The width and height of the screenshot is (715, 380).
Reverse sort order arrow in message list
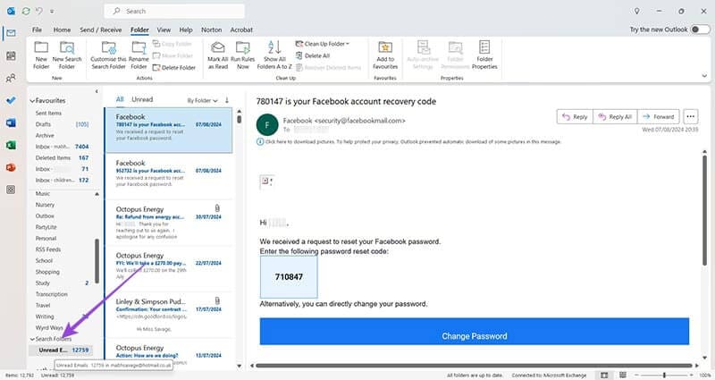coord(227,99)
